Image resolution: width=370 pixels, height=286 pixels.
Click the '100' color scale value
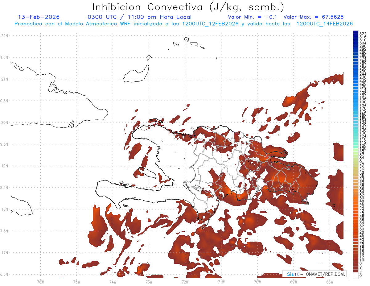tap(363, 149)
